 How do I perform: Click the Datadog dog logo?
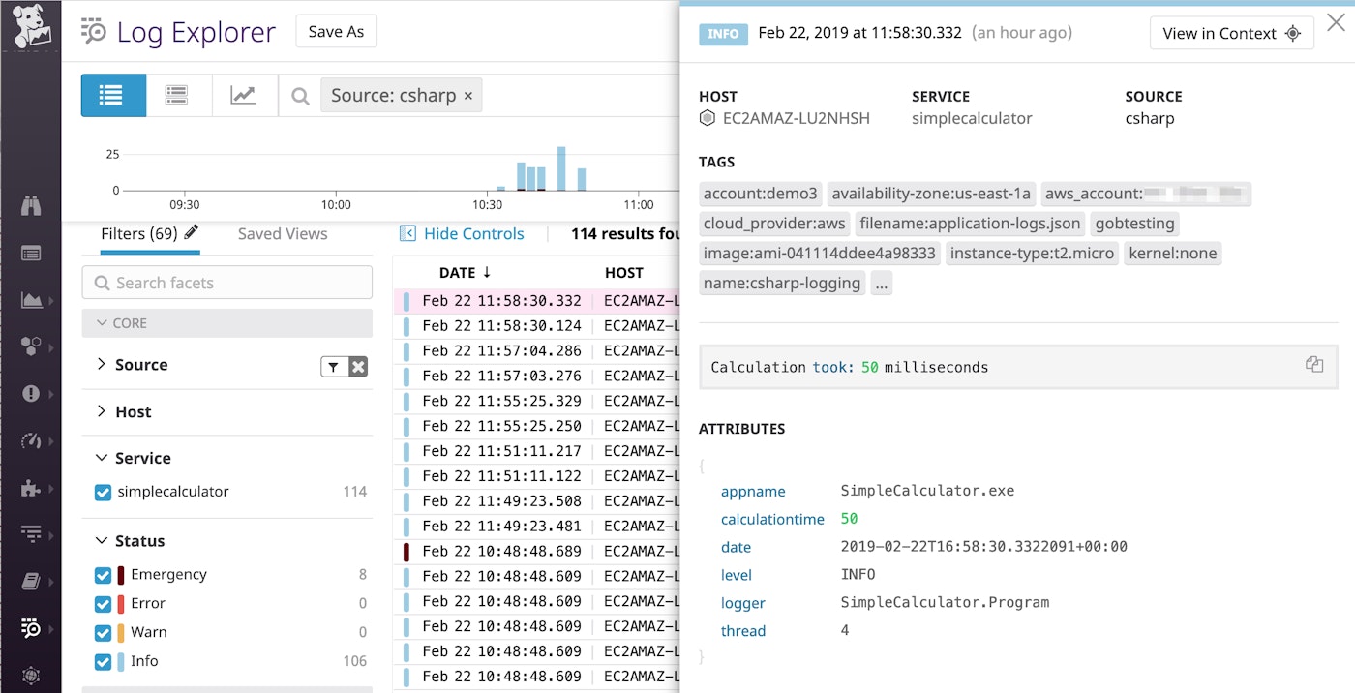pos(30,27)
